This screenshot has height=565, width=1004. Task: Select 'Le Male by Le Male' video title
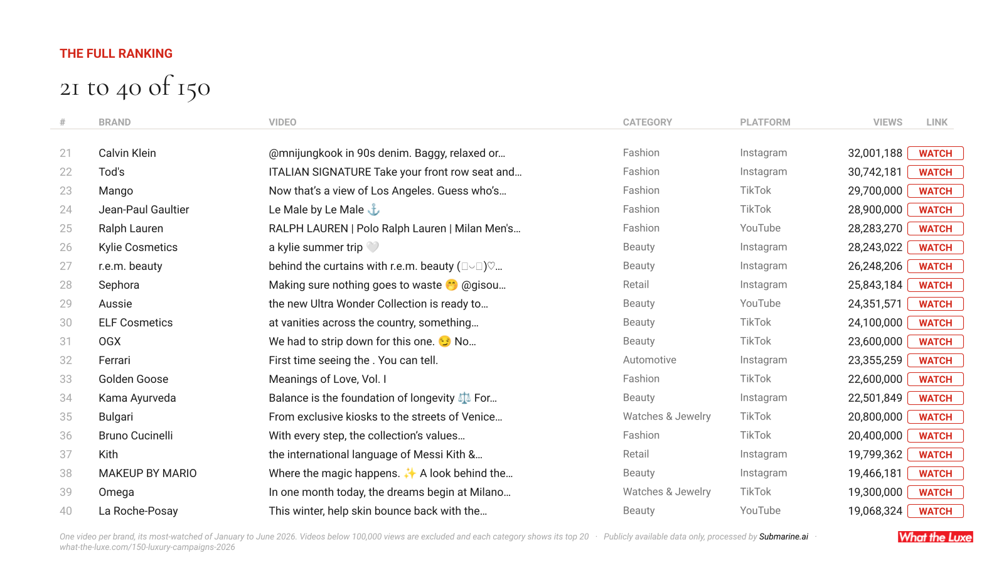pyautogui.click(x=324, y=210)
